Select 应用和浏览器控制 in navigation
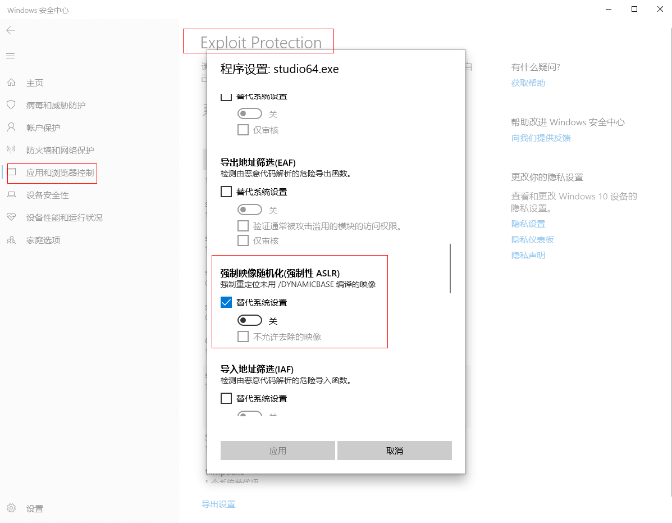Viewport: 672px width, 523px height. click(x=52, y=173)
